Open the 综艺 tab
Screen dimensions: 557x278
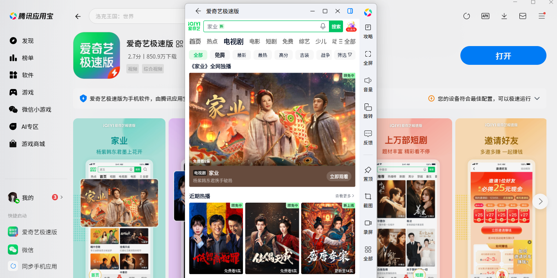click(x=304, y=41)
